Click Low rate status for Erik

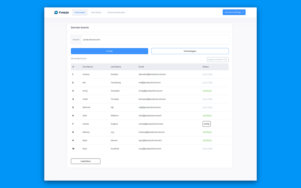(x=207, y=83)
